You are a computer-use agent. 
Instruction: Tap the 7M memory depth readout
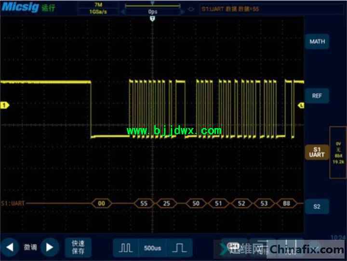[98, 5]
